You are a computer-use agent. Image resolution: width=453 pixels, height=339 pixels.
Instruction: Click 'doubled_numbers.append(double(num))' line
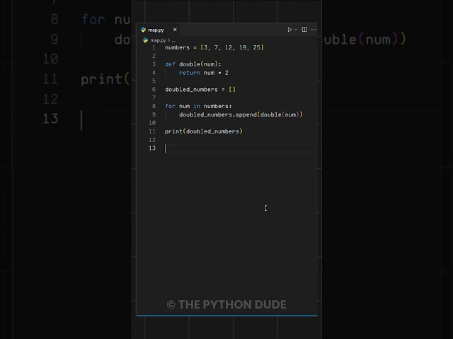point(241,114)
